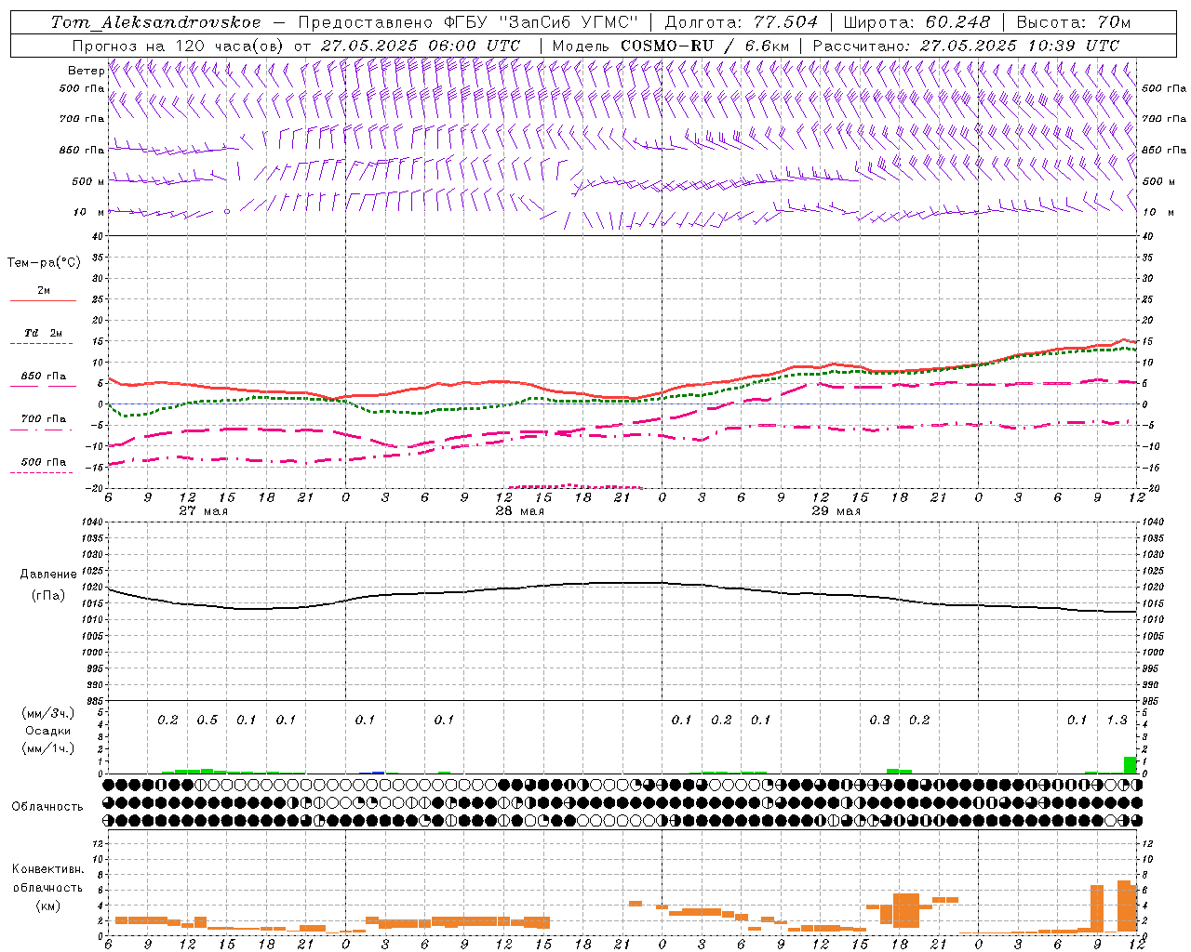Click the 29 мая date label
The height and width of the screenshot is (952, 1191).
(836, 511)
